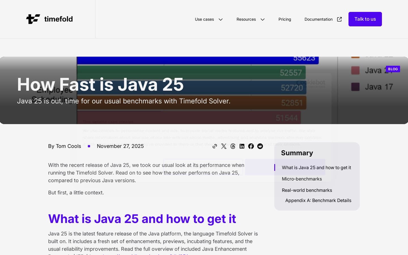Share the article on Facebook
The image size is (408, 255).
click(251, 146)
